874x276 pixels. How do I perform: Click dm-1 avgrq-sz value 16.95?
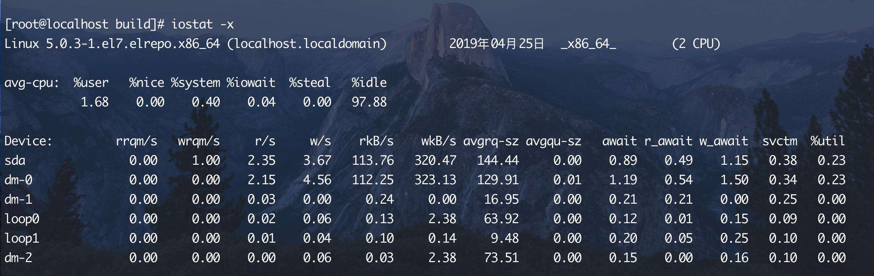click(502, 200)
